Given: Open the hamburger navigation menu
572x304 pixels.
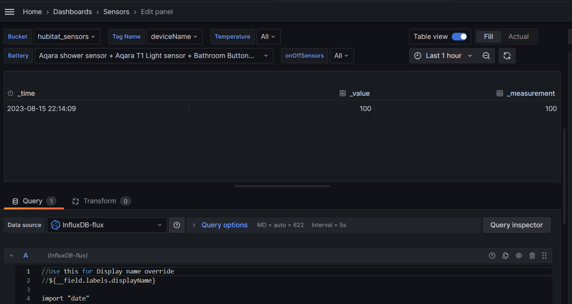Looking at the screenshot, I should tap(10, 12).
